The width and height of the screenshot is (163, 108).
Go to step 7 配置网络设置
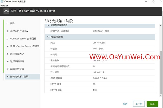[16, 69]
